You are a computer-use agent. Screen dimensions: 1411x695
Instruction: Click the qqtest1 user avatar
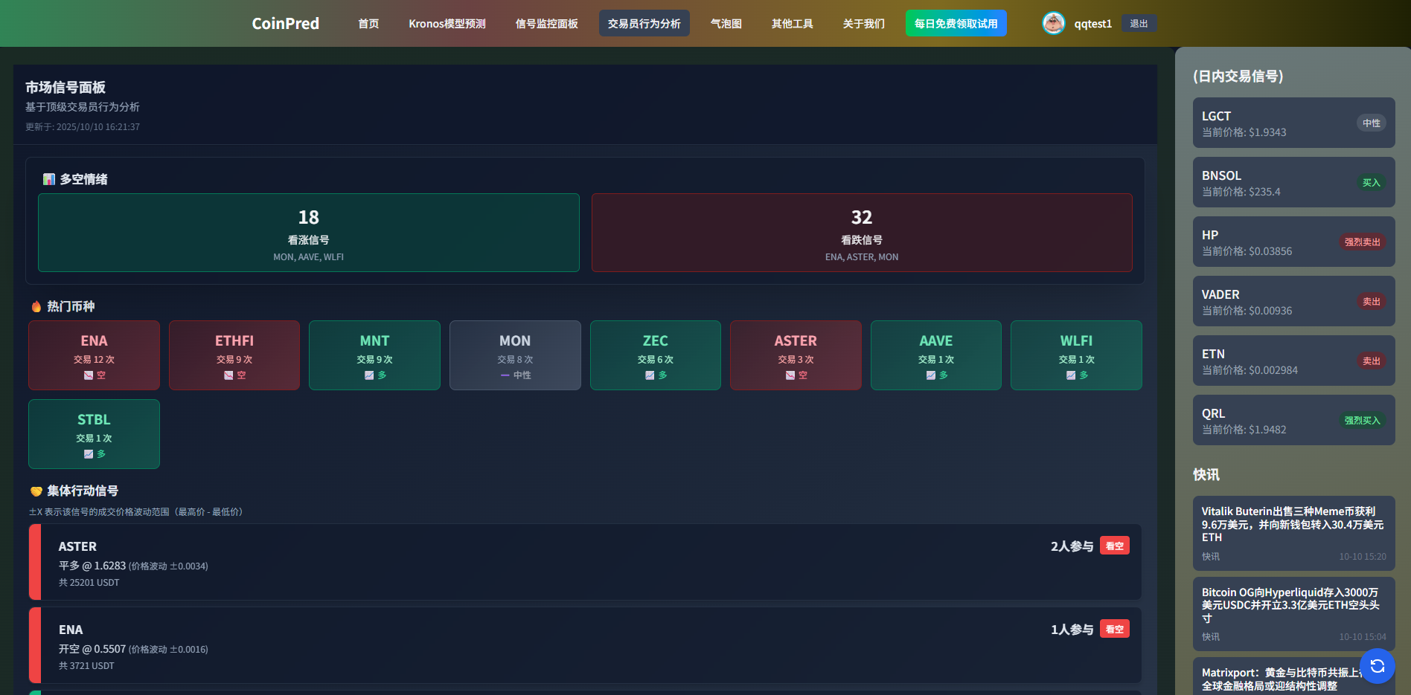(1053, 24)
